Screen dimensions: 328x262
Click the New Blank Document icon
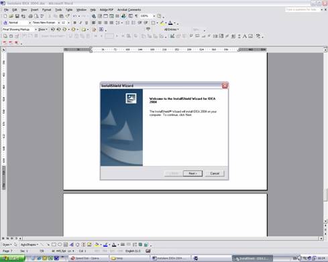[x=5, y=16]
